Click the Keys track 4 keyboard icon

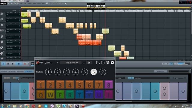pos(2,30)
